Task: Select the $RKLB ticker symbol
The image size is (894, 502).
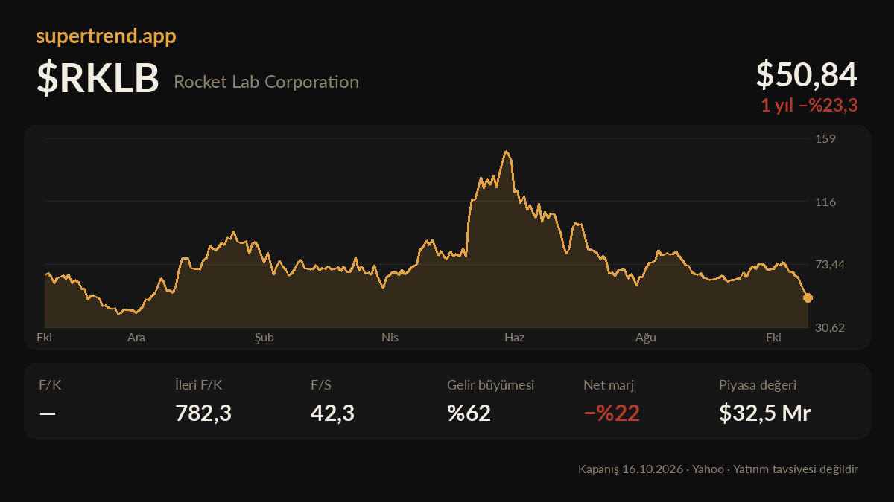Action: 98,79
